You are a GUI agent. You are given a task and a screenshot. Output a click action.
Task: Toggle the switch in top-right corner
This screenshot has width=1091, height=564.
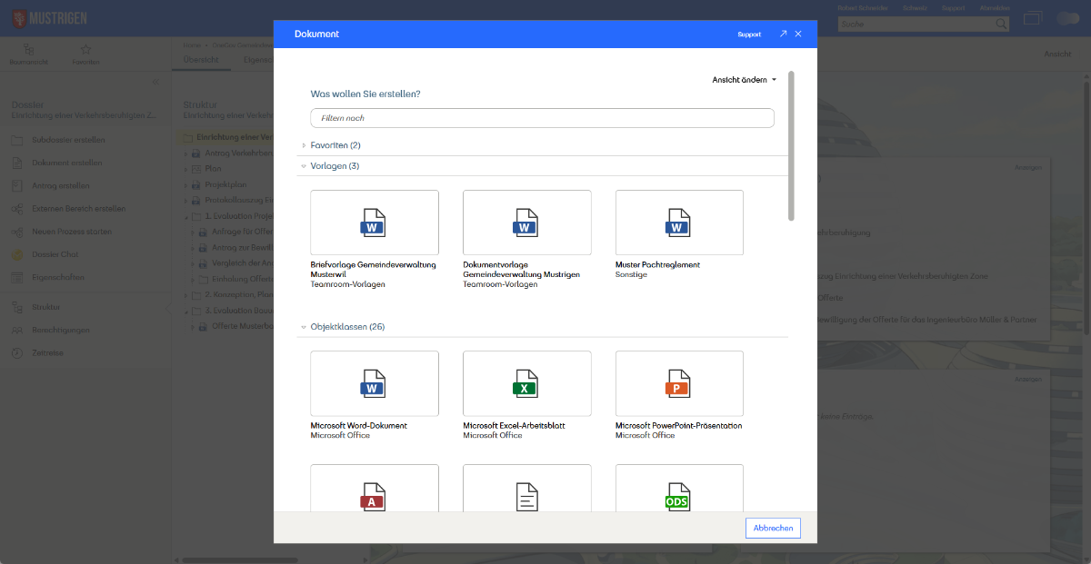(1067, 18)
